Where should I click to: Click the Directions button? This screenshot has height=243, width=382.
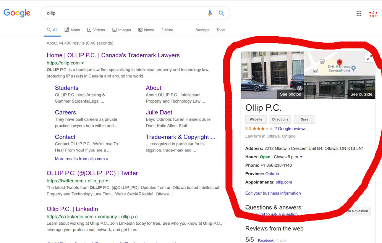pyautogui.click(x=280, y=119)
